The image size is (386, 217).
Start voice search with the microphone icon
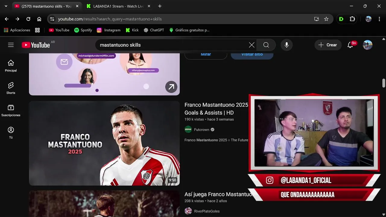tap(286, 45)
